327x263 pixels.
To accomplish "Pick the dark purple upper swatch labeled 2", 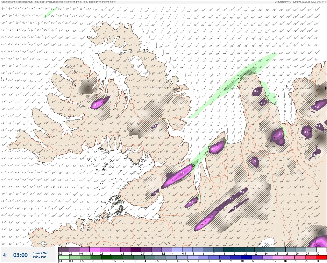I will [136, 249].
